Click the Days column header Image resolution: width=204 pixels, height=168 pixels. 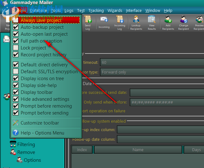[x=194, y=150]
